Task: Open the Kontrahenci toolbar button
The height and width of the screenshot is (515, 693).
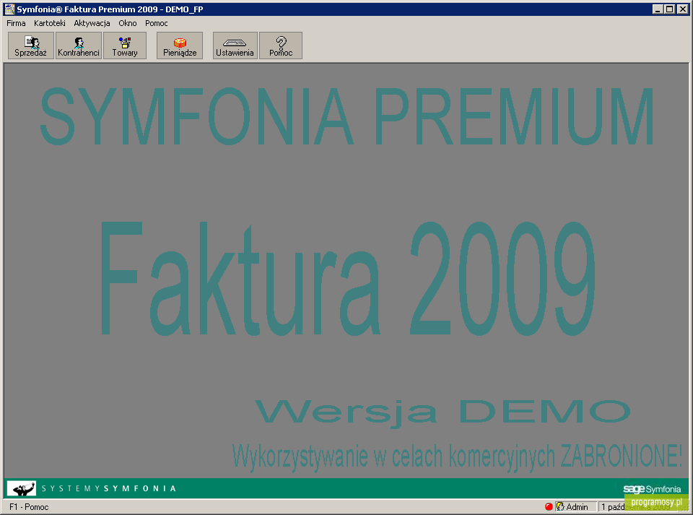Action: pyautogui.click(x=79, y=46)
